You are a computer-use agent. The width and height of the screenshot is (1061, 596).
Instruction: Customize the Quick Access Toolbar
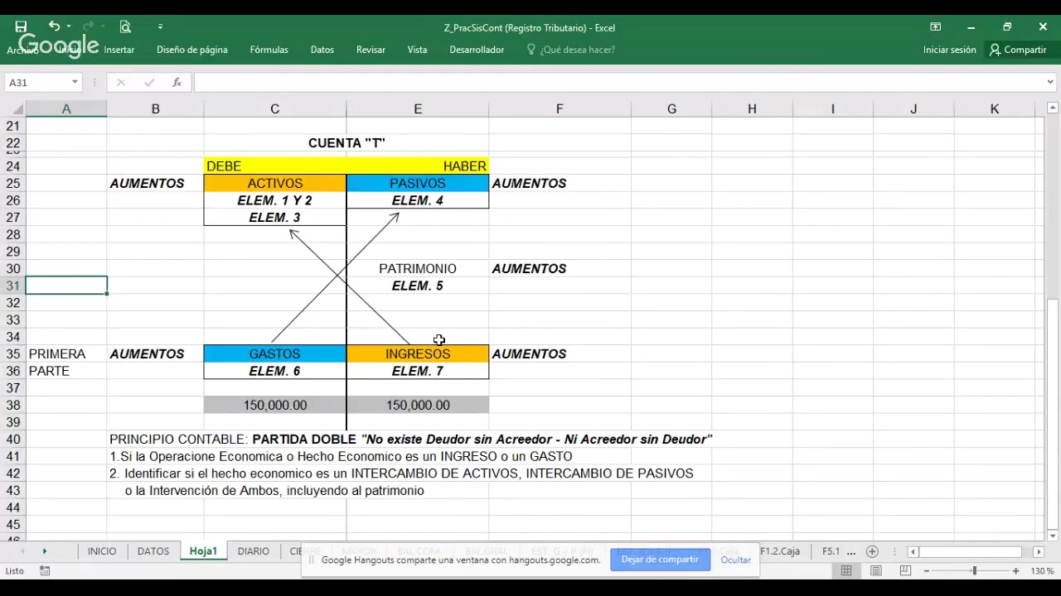click(160, 27)
